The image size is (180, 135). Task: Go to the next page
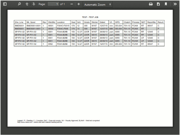tap(34, 4)
